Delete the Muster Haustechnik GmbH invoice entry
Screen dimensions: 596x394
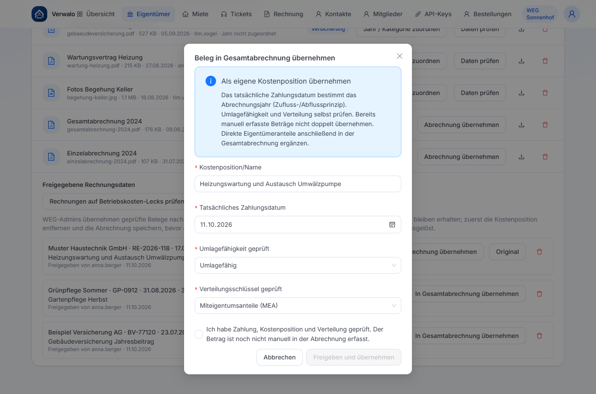point(539,252)
